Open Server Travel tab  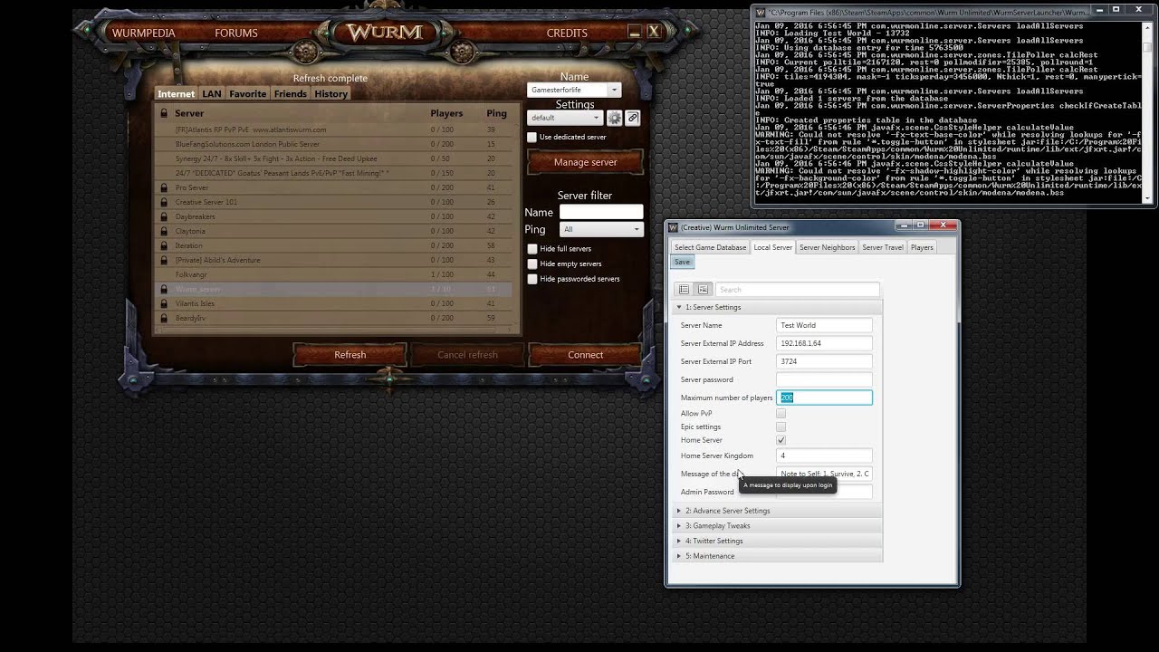click(883, 247)
